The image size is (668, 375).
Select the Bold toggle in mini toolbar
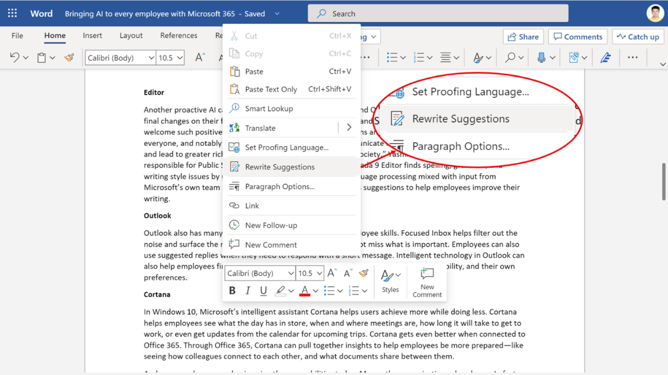pos(233,290)
